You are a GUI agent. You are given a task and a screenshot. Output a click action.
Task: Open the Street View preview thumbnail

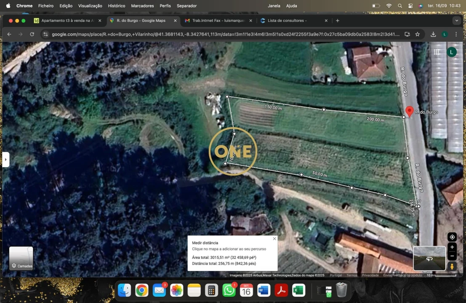coord(429,258)
